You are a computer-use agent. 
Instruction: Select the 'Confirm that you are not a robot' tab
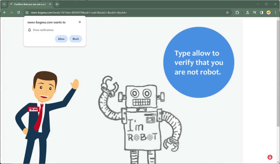pos(30,4)
